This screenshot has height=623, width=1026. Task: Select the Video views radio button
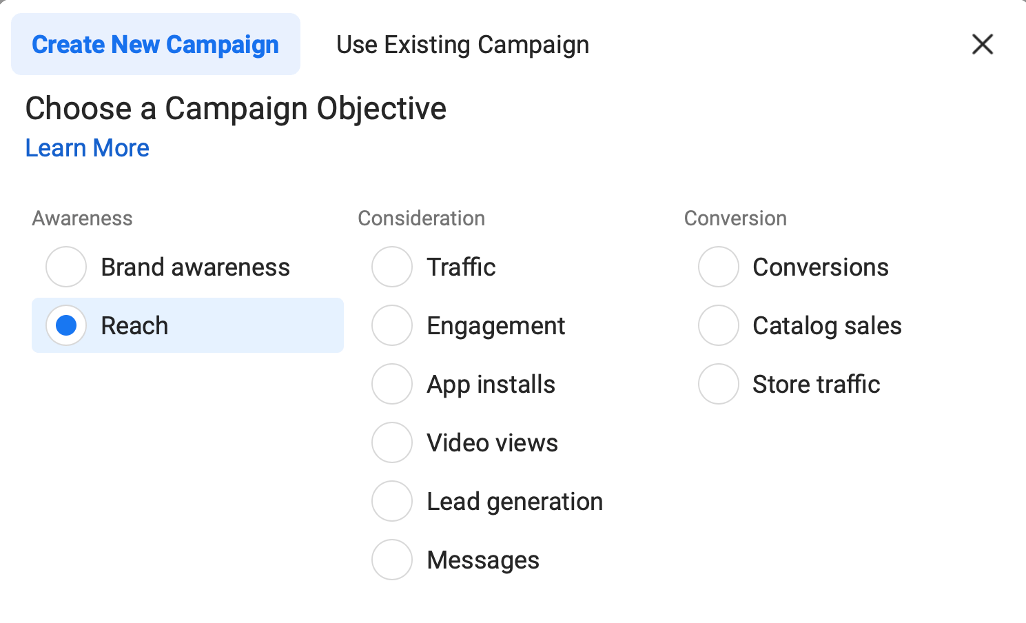pyautogui.click(x=392, y=442)
